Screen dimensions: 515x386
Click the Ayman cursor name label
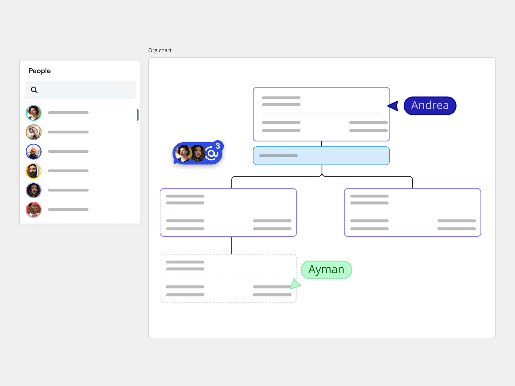click(326, 270)
